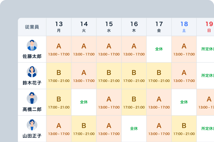The image size is (214, 142).
Task: Open 鈴木花子's Tuesday A shift
Action: click(x=84, y=76)
